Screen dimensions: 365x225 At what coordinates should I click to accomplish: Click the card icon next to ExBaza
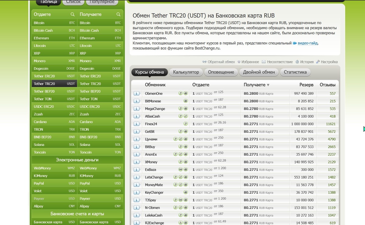(x=180, y=170)
